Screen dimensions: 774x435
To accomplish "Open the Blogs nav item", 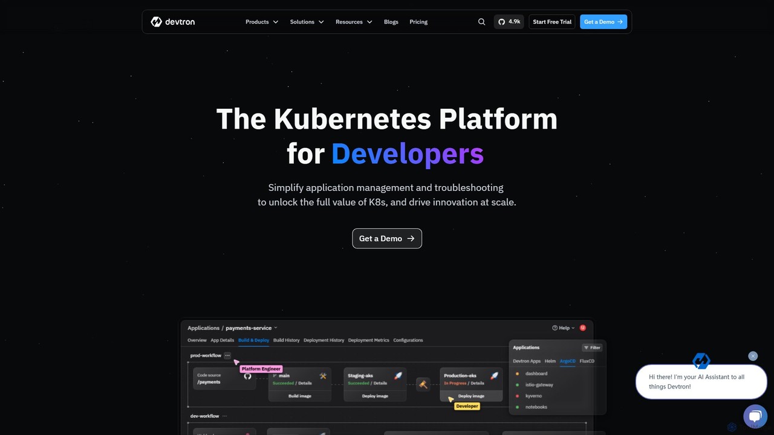I will click(x=391, y=22).
